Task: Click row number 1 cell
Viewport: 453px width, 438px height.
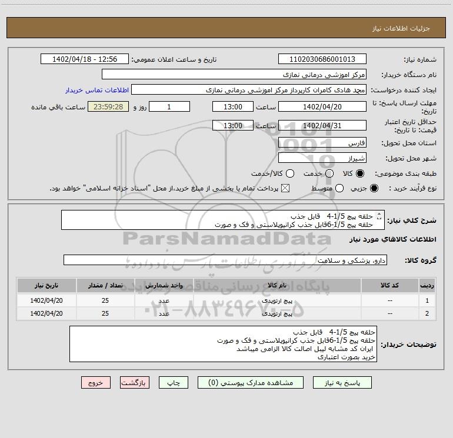Action: [427, 300]
